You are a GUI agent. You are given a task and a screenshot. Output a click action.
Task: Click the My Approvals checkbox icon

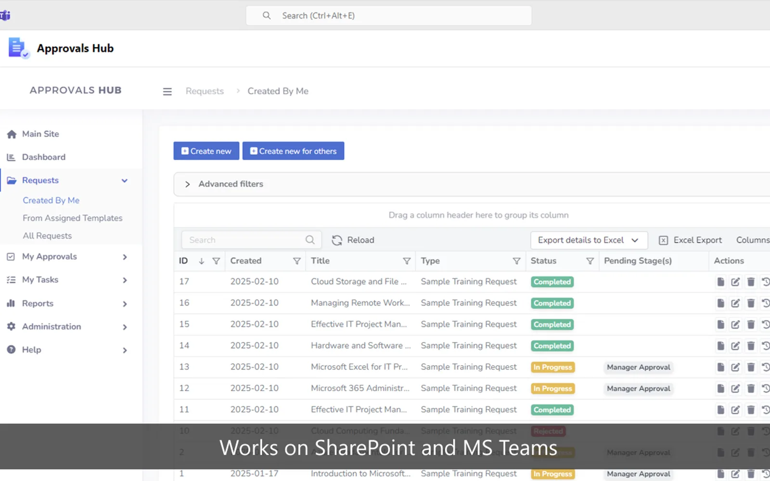[11, 257]
